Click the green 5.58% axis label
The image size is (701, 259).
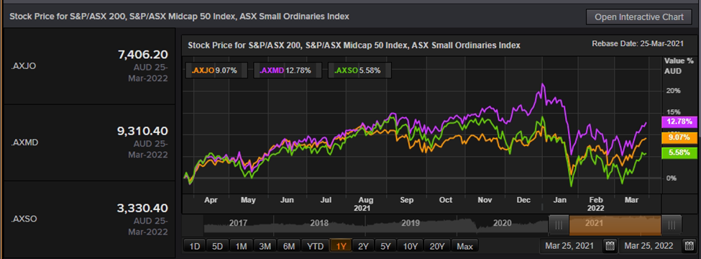click(679, 153)
